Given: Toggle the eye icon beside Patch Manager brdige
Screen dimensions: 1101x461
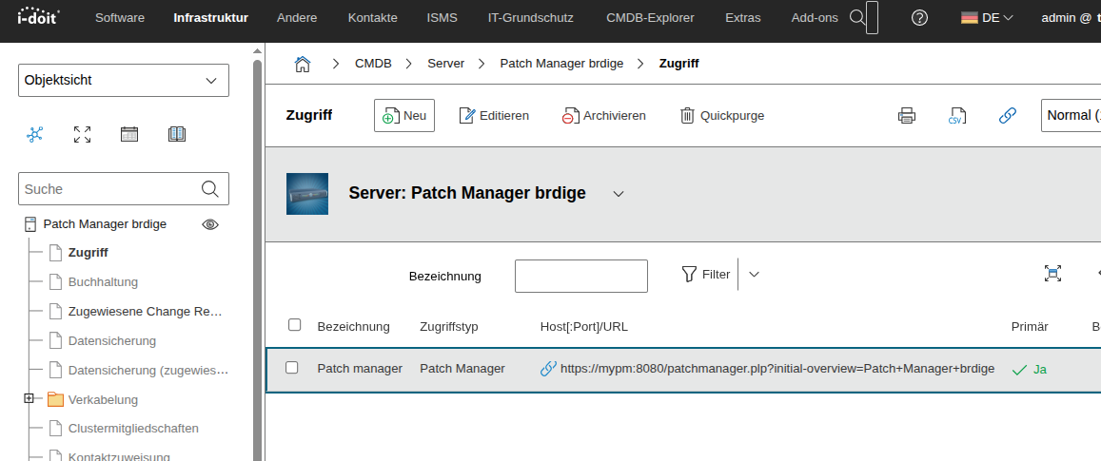Looking at the screenshot, I should [210, 224].
